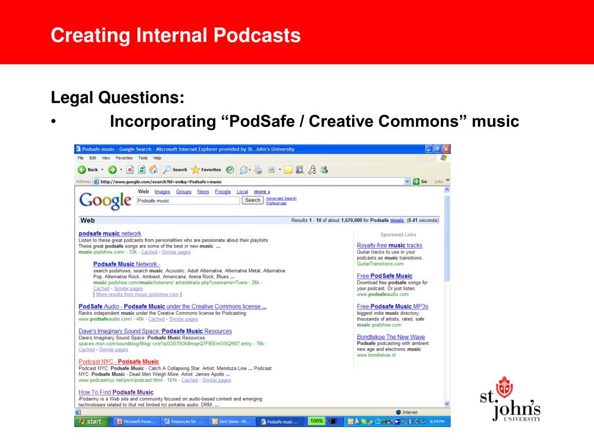Click the 'more »' link
Image resolution: width=594 pixels, height=445 pixels.
point(262,192)
